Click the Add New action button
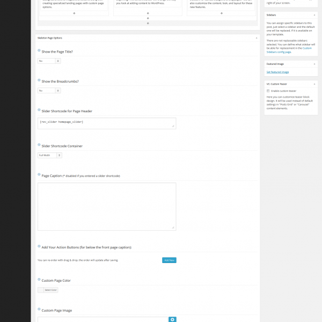 click(169, 260)
